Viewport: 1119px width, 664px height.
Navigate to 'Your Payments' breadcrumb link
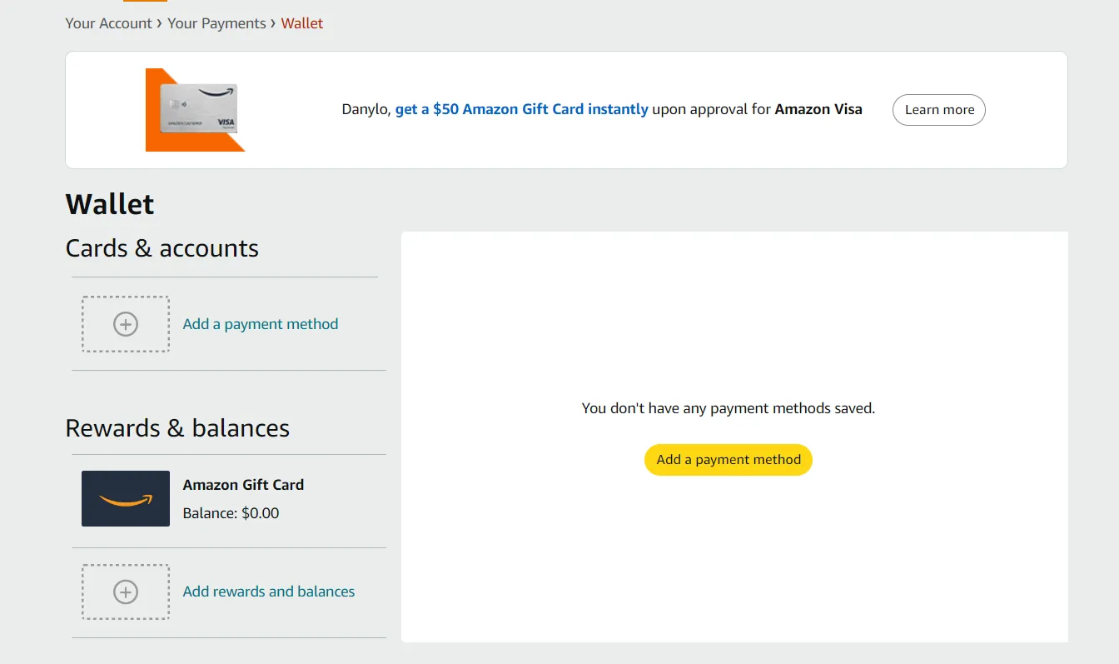click(x=216, y=23)
